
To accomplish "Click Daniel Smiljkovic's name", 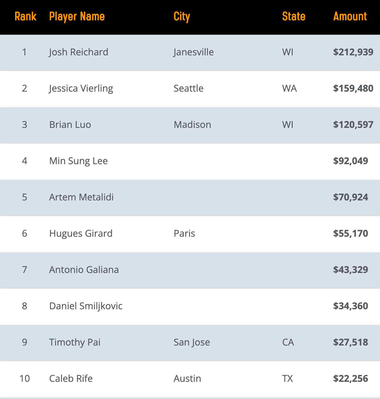I will 86,306.
